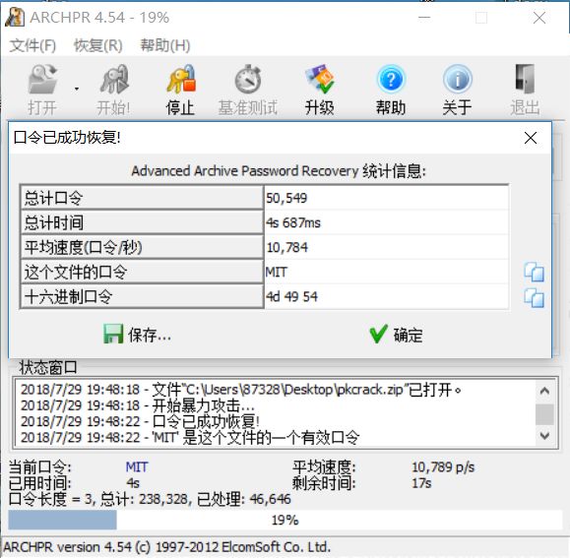Copy the MIT password to clipboard

[x=534, y=272]
